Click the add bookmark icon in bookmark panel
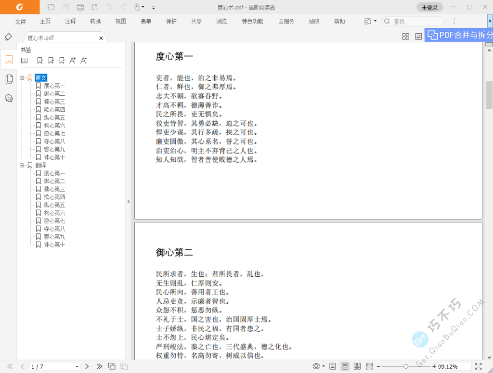The height and width of the screenshot is (373, 493). coord(52,60)
